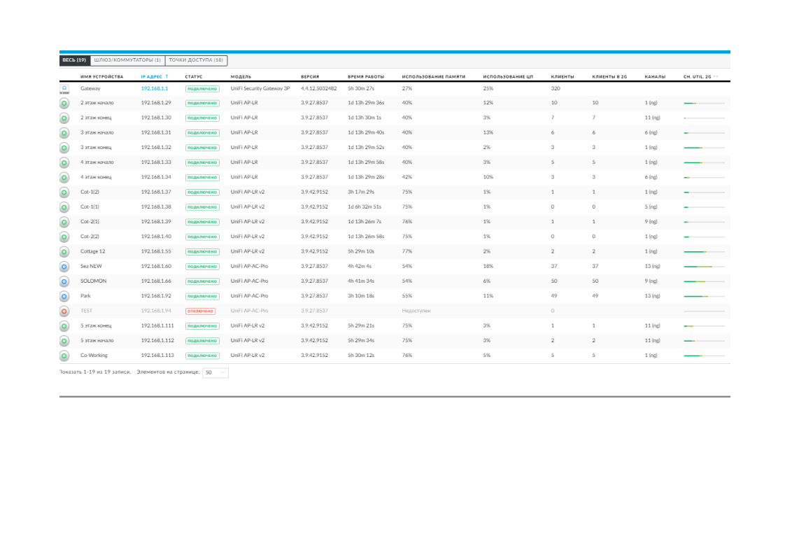Click the Подключено status badge for Gateway
Screen dimensions: 785x555
(x=202, y=89)
